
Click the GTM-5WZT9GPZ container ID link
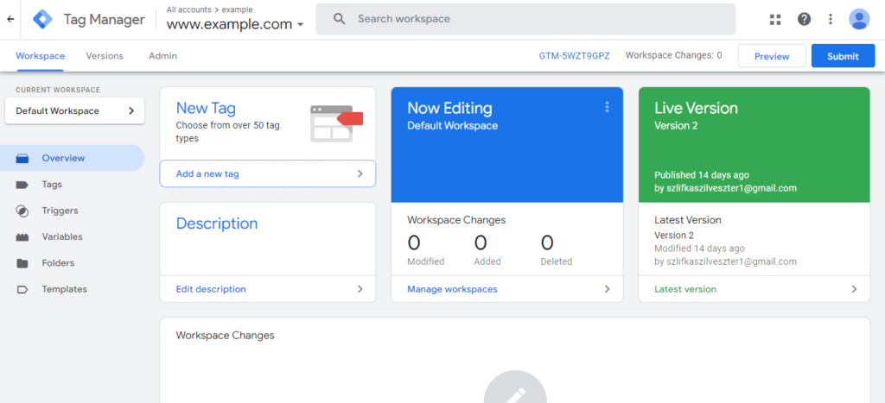tap(574, 56)
